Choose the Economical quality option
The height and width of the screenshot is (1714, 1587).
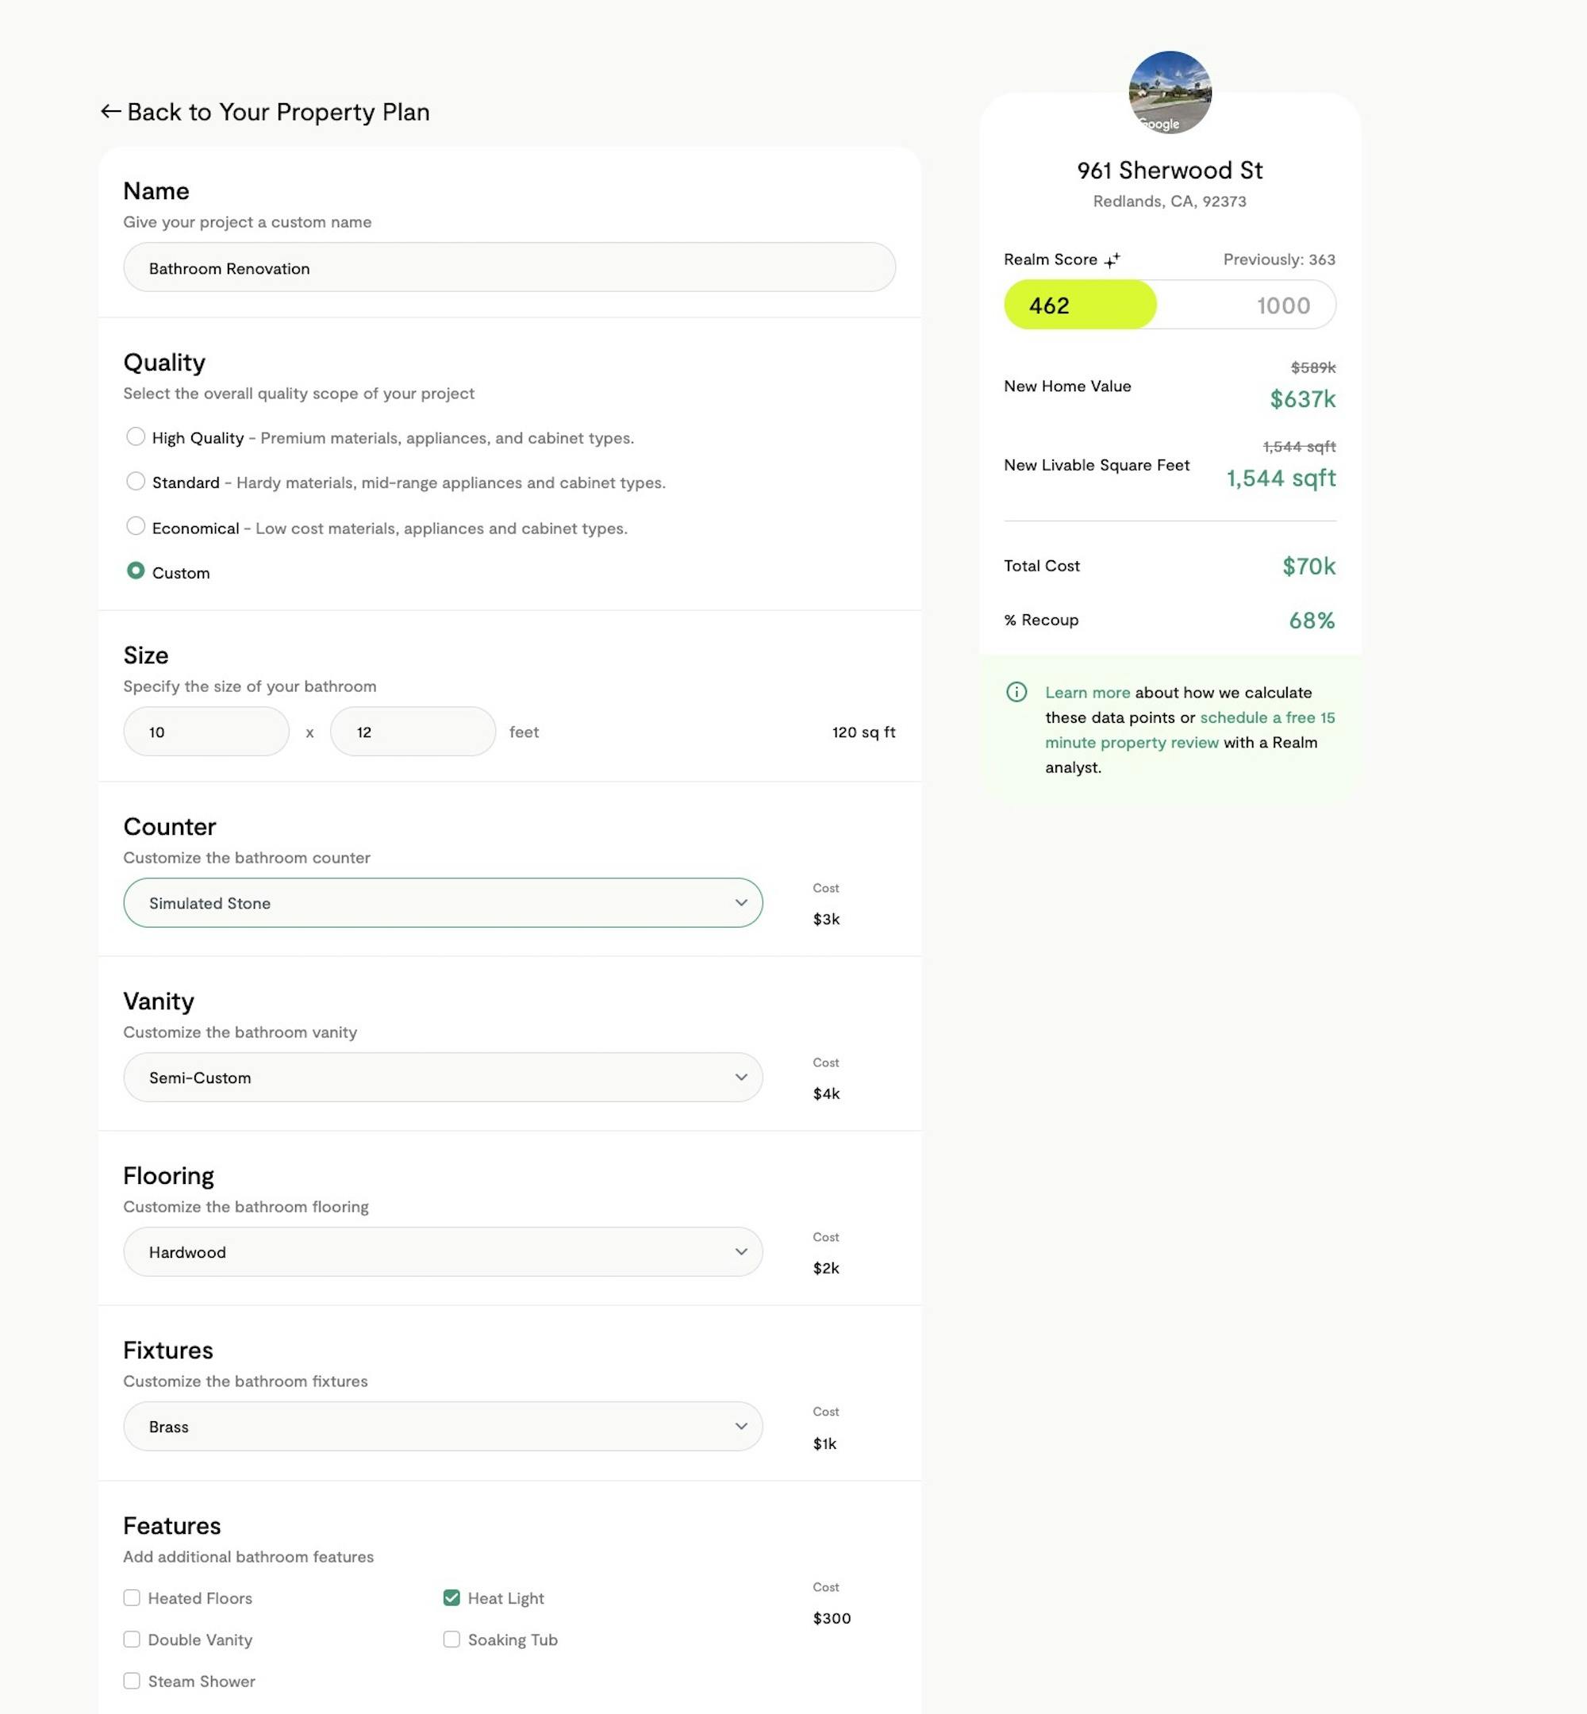[136, 525]
